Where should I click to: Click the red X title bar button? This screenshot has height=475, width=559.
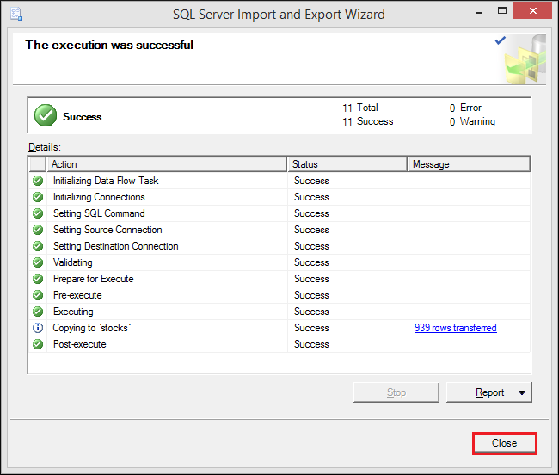(532, 10)
